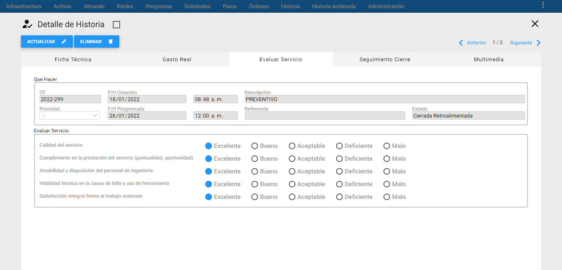Select the Evaluar Servicio tab

pyautogui.click(x=281, y=60)
